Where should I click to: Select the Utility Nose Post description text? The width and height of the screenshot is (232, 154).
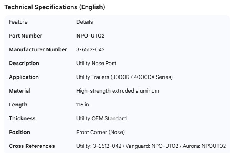click(x=96, y=64)
